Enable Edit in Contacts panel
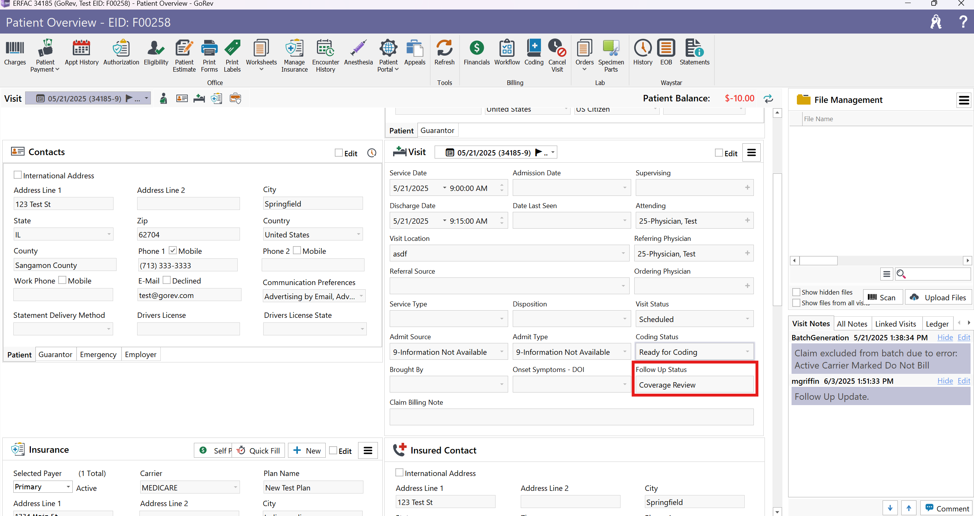The image size is (974, 516). pyautogui.click(x=339, y=153)
